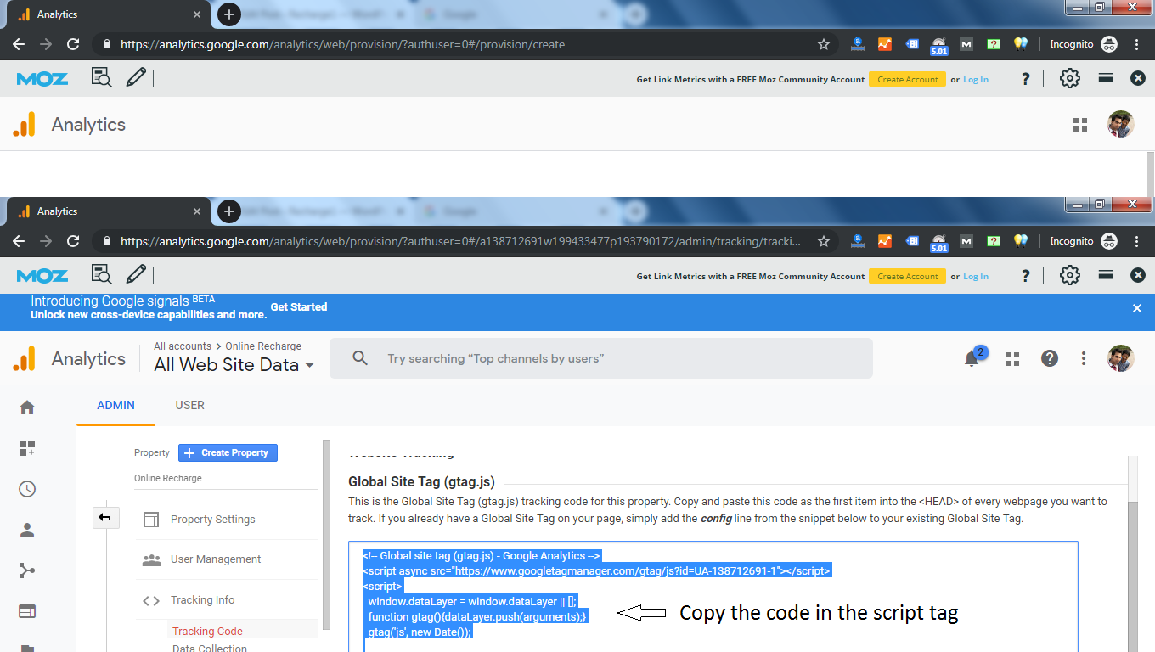Expand the Tracking Info section
Image resolution: width=1155 pixels, height=652 pixels.
click(x=202, y=600)
